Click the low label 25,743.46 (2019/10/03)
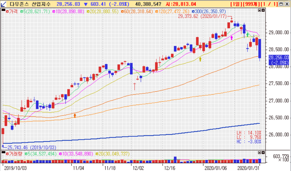Image resolution: width=291 pixels, height=171 pixels. [x=32, y=147]
